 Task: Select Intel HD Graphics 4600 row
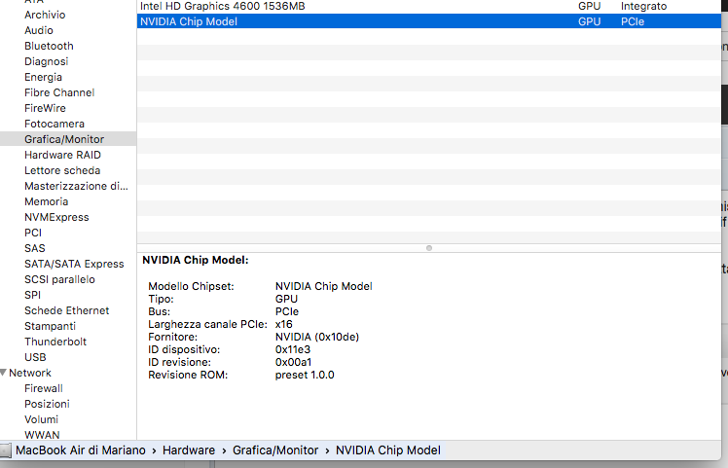222,6
